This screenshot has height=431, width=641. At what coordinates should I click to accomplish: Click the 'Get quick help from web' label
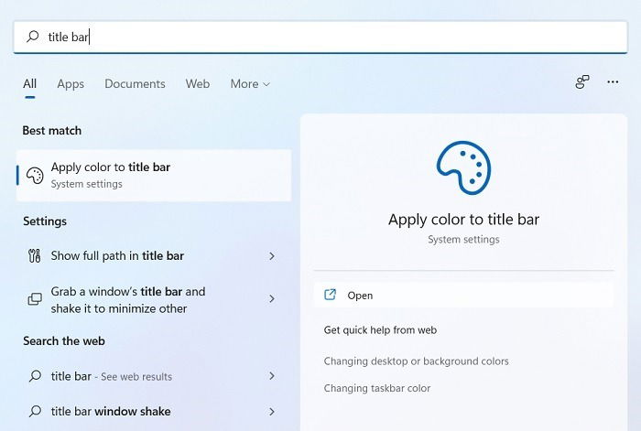pyautogui.click(x=380, y=330)
